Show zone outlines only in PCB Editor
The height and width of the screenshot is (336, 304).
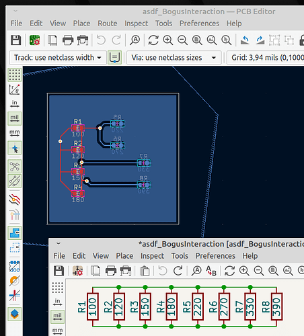coord(15,247)
